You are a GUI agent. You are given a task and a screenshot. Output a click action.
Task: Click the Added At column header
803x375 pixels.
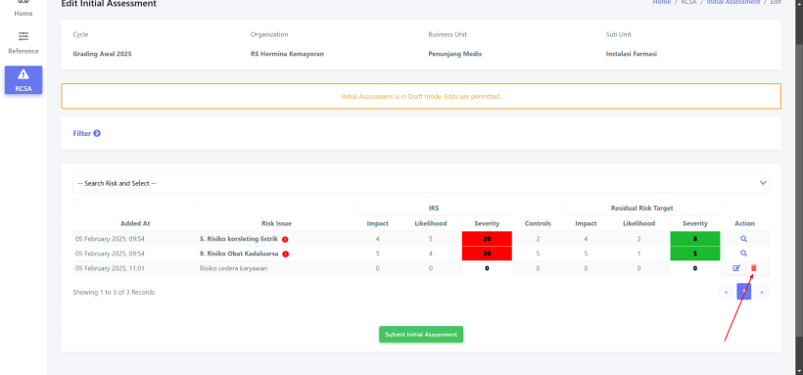point(135,223)
